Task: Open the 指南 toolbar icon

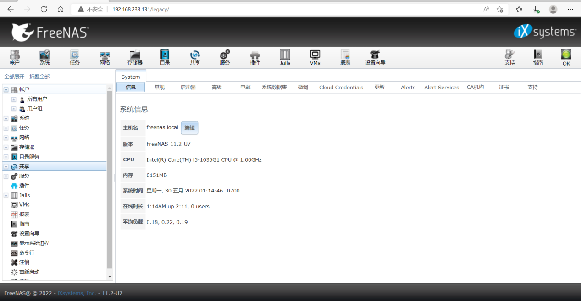Action: pos(538,58)
